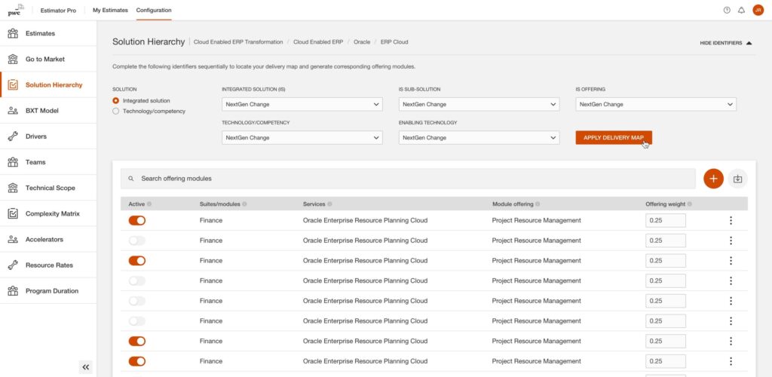Go to the Cloud Enabled ERP breadcrumb
Screen dimensions: 772x377
tap(318, 41)
